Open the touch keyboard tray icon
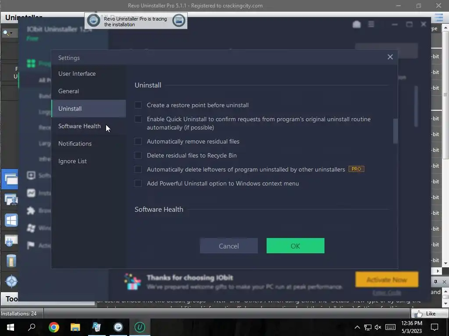449x336 pixels. click(390, 327)
